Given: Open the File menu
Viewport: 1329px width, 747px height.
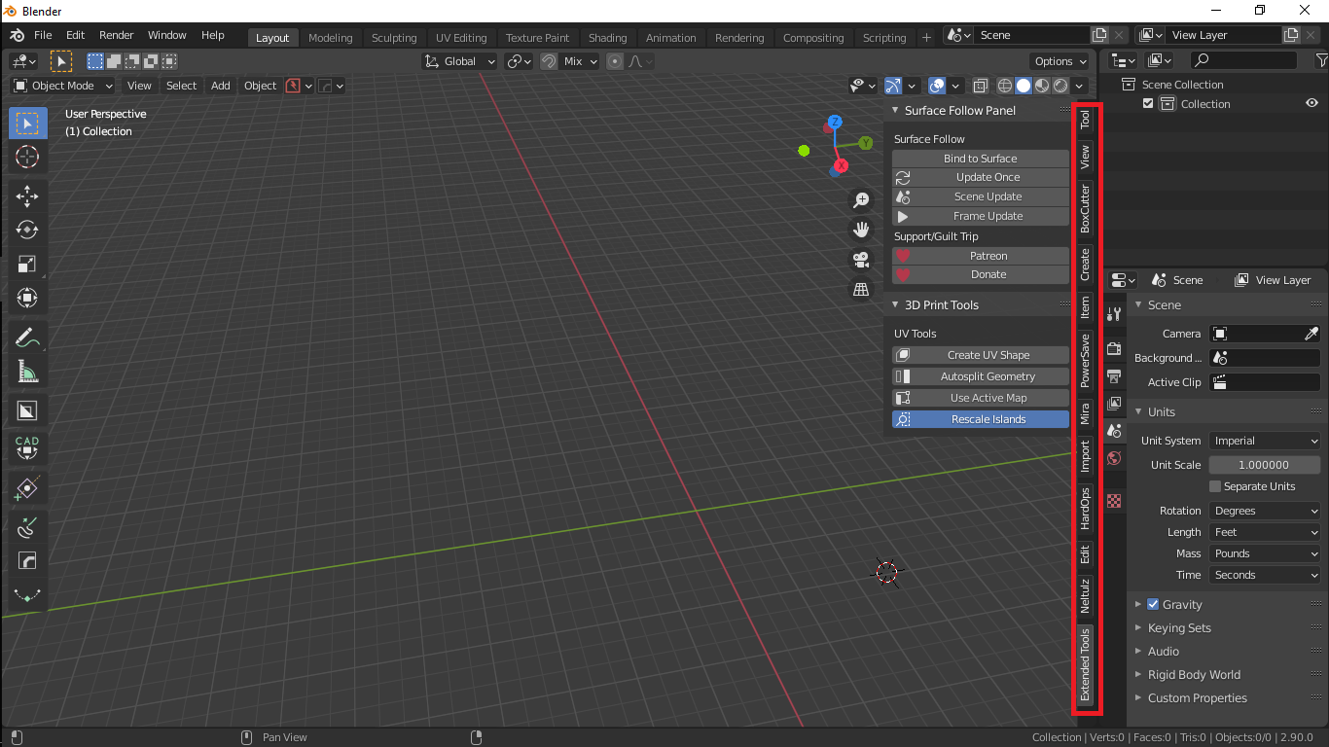Looking at the screenshot, I should pos(43,35).
